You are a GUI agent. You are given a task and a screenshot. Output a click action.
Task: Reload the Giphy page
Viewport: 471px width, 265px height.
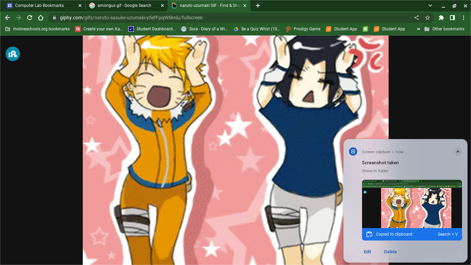(x=30, y=18)
